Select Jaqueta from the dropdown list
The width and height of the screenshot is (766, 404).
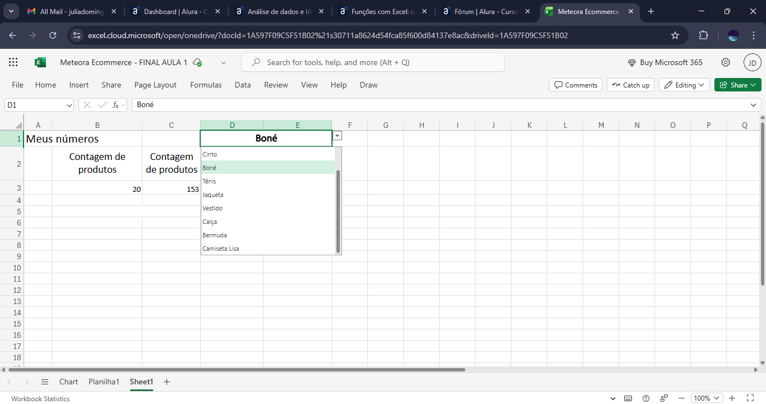213,195
